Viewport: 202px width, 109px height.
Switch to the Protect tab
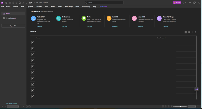tap(60, 6)
